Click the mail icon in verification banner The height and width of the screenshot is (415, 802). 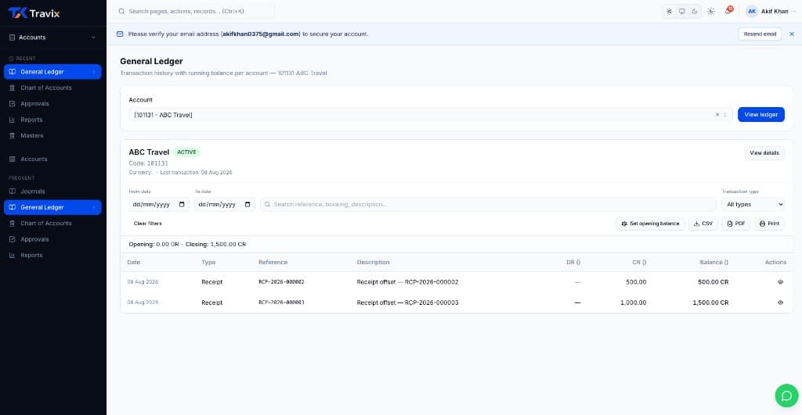pyautogui.click(x=120, y=34)
